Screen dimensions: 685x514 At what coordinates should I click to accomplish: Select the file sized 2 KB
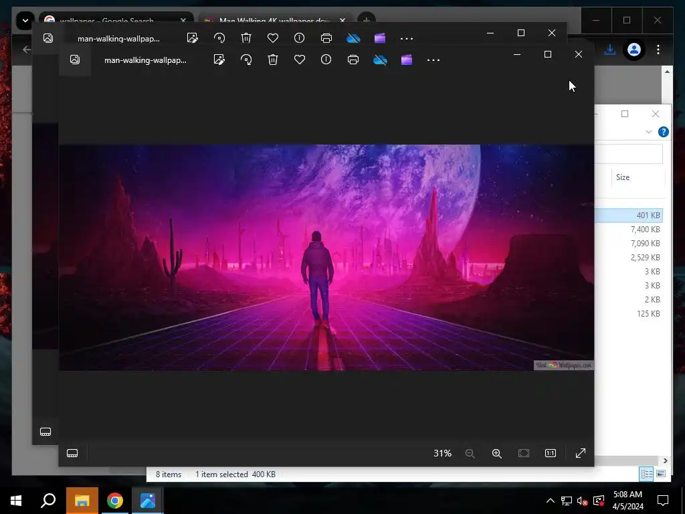628,299
